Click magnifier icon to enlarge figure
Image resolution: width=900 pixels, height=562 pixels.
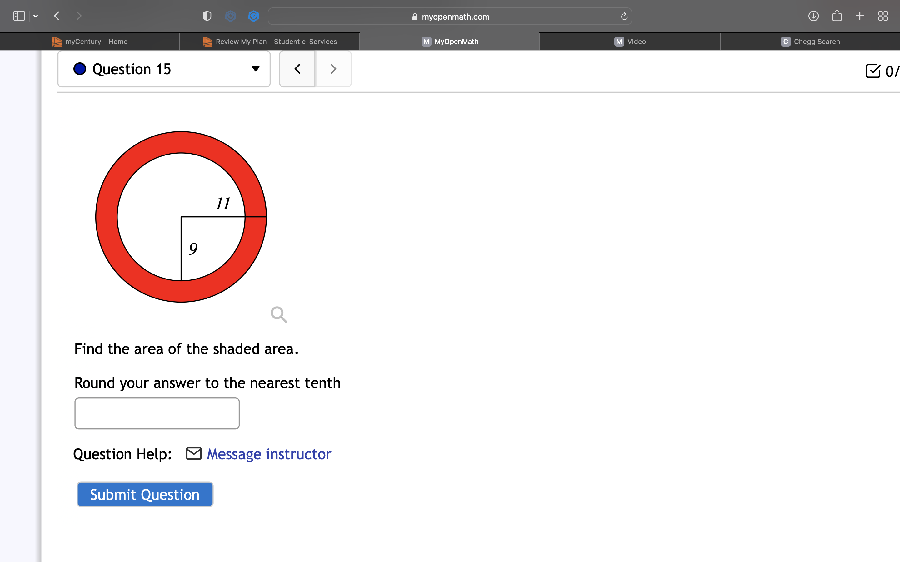click(278, 314)
